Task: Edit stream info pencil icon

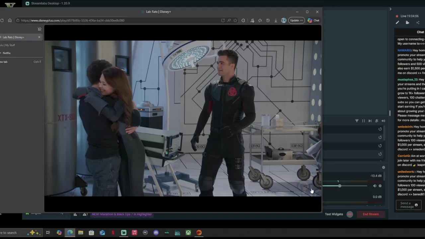Action: (x=397, y=23)
